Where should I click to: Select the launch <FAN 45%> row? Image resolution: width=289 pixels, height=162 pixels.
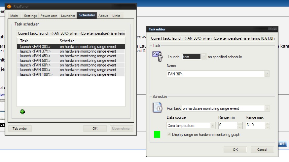click(x=71, y=56)
